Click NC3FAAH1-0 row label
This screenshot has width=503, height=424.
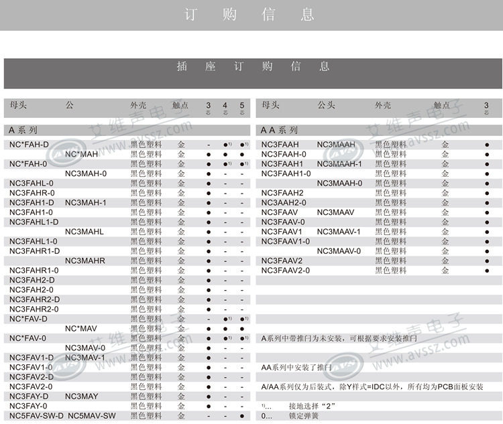pos(286,173)
